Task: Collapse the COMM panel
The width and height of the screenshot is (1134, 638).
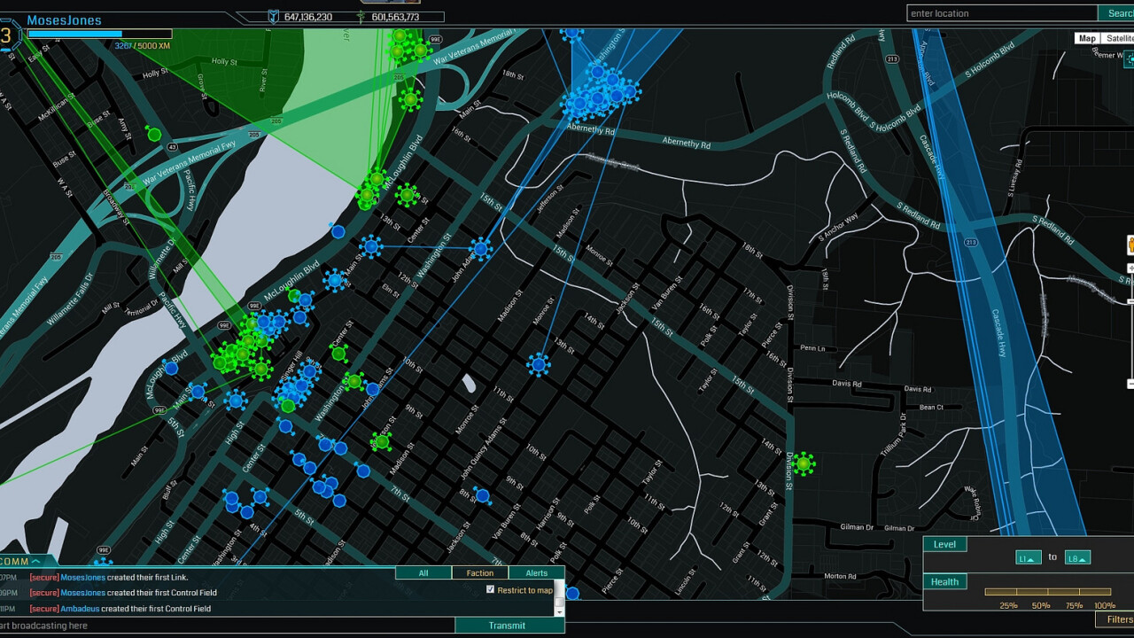Action: (35, 561)
